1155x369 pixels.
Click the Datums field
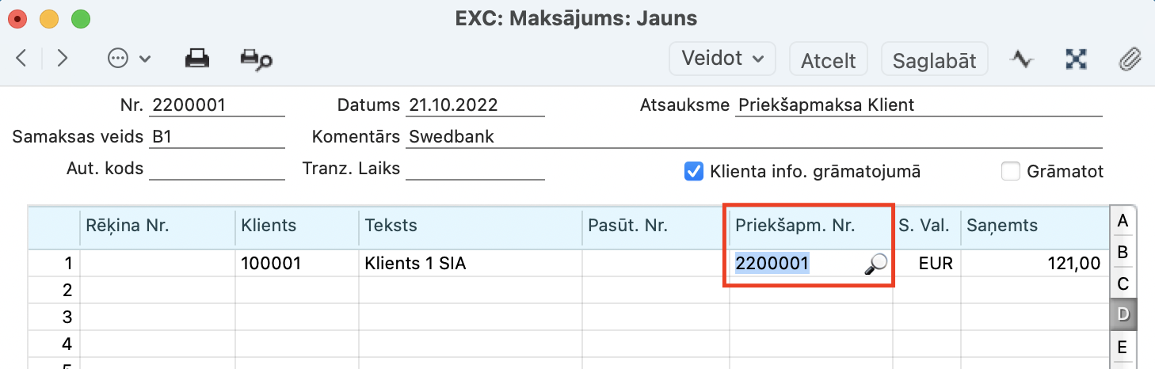pyautogui.click(x=475, y=105)
